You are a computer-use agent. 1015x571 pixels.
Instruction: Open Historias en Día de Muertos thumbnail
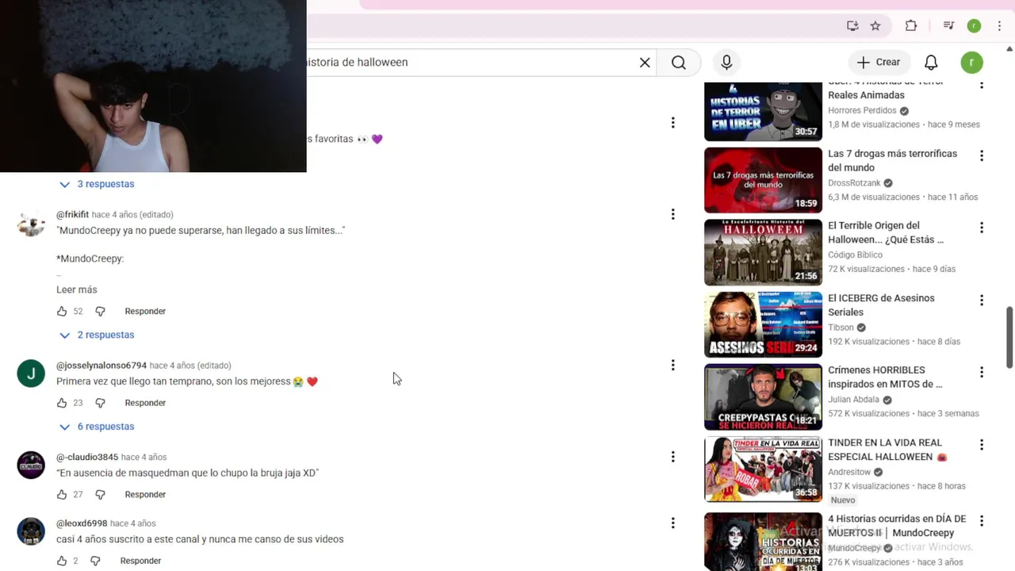[x=763, y=542]
